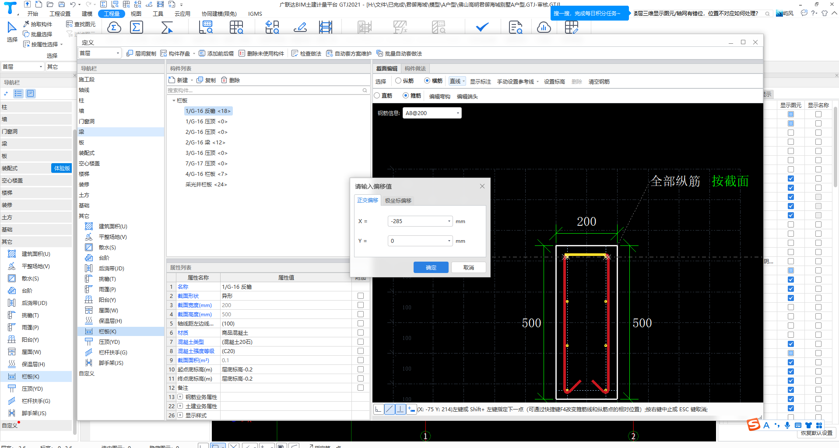Open the report view icon with magnifier
This screenshot has height=448, width=839.
click(x=516, y=27)
